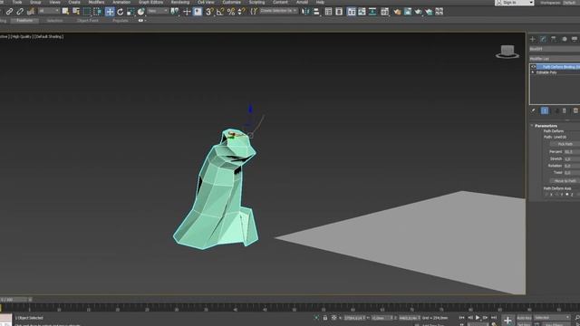Open the Animation menu
This screenshot has width=580, height=326.
[x=121, y=2]
